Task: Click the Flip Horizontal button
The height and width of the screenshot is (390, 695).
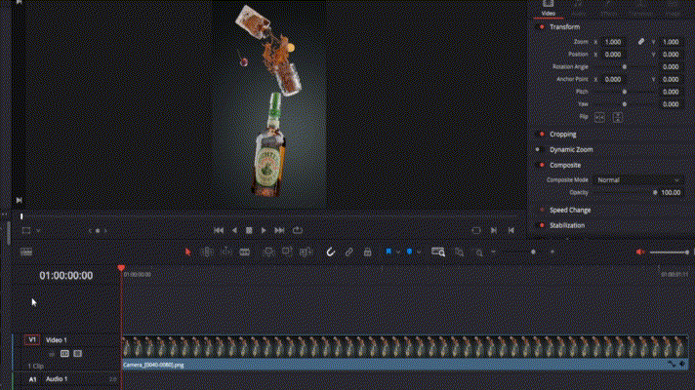Action: pos(599,117)
